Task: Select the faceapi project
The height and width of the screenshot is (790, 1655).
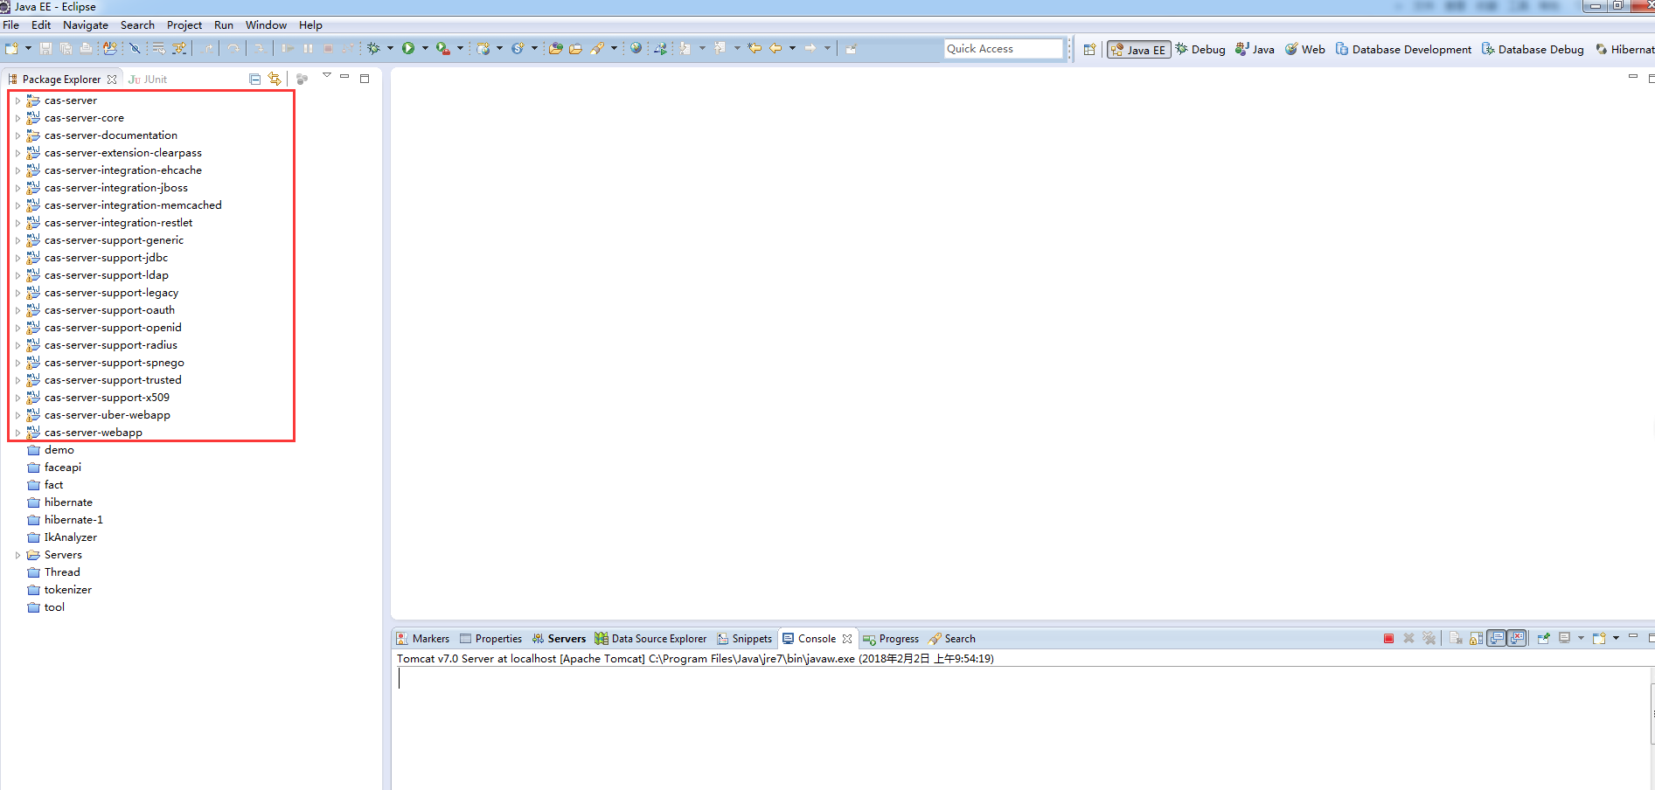Action: click(x=63, y=468)
